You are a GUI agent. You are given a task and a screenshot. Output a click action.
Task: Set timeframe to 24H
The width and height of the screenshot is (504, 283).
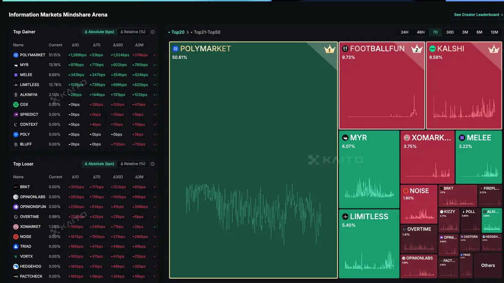404,32
